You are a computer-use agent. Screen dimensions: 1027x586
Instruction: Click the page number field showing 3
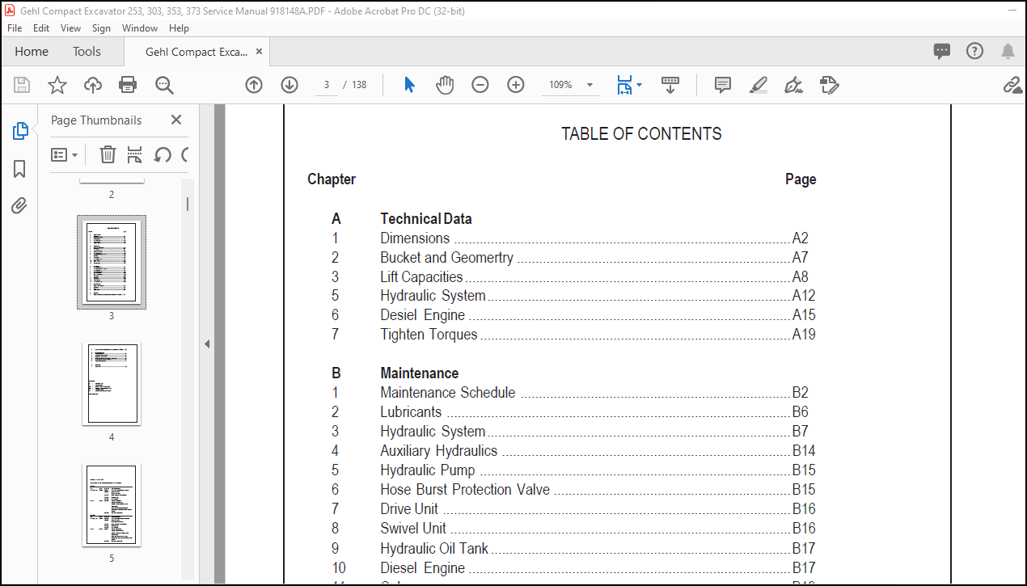click(x=326, y=85)
